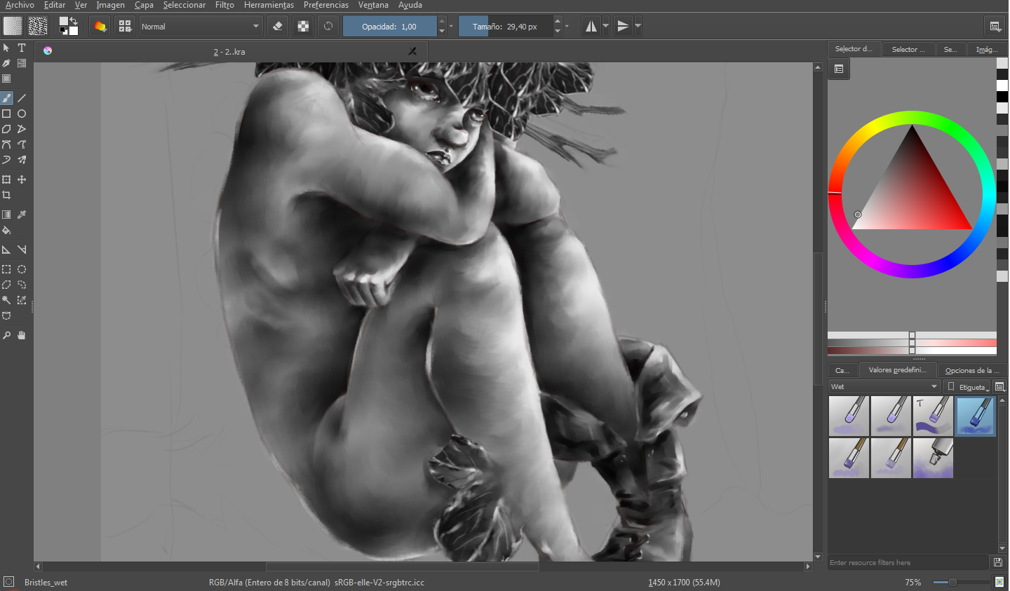Open the Filtro menu
The image size is (1010, 591).
[x=224, y=5]
